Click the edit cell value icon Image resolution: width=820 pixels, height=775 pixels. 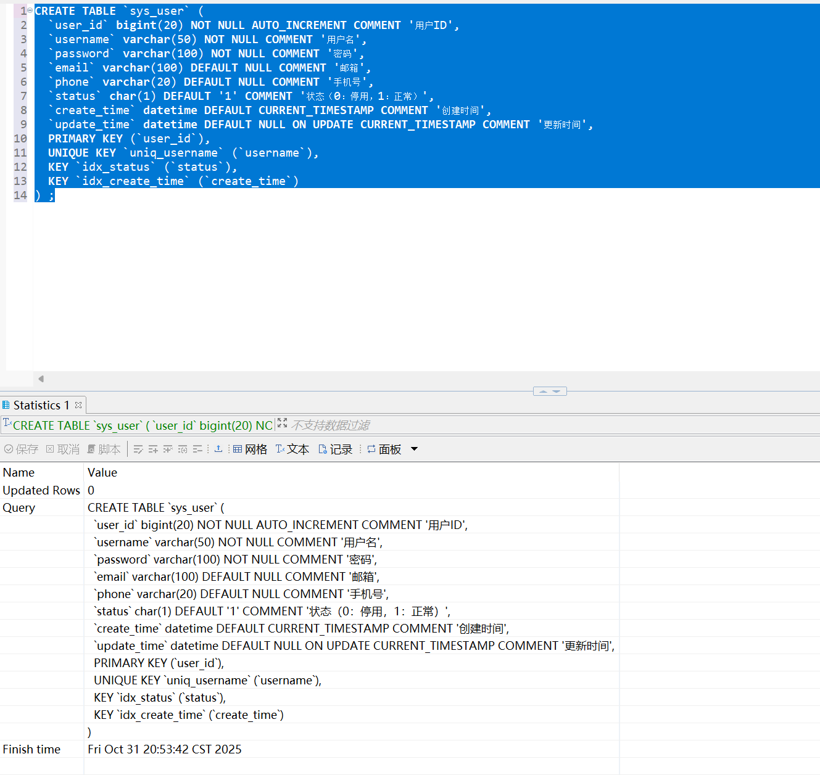(138, 449)
